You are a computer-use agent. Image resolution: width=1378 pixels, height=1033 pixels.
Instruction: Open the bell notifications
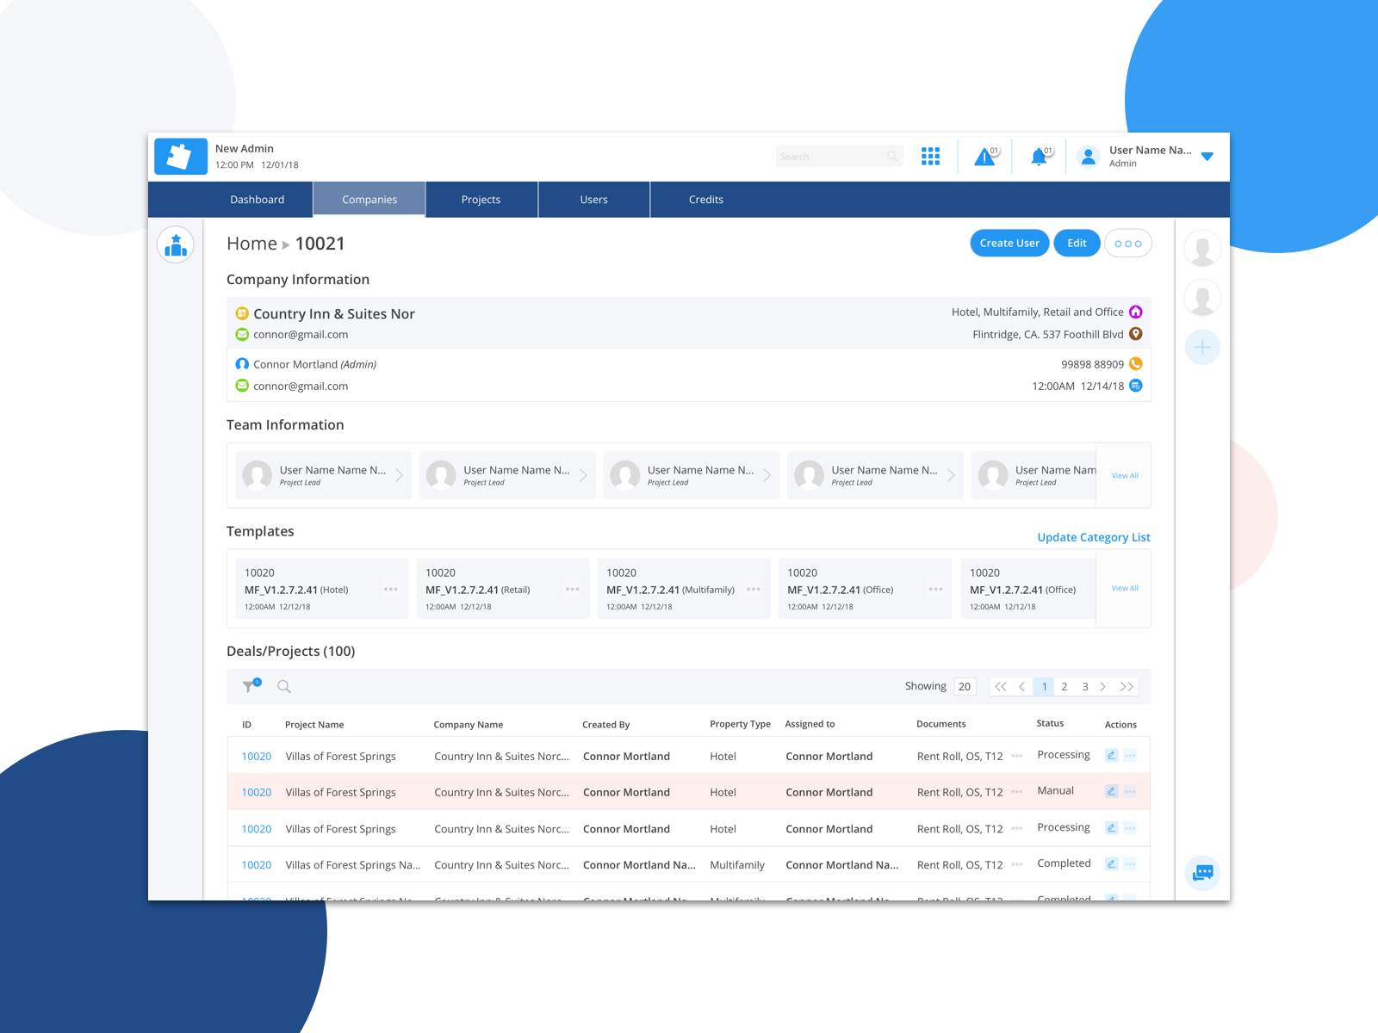pos(1040,157)
